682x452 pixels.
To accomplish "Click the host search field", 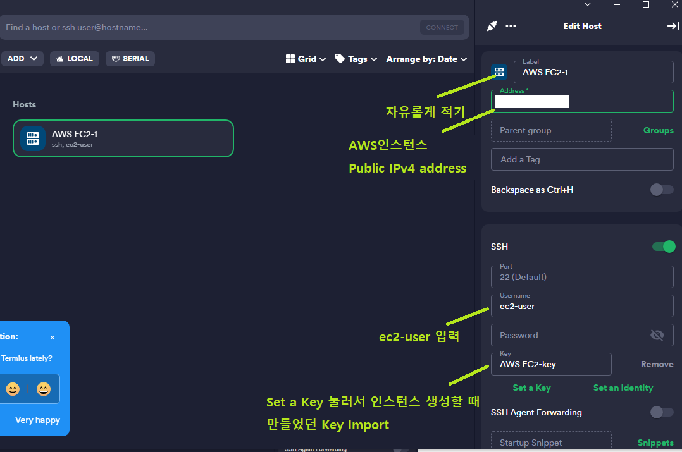I will point(209,27).
